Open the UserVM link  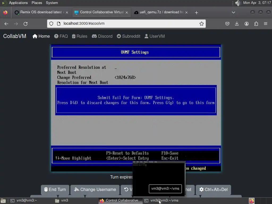(x=155, y=36)
